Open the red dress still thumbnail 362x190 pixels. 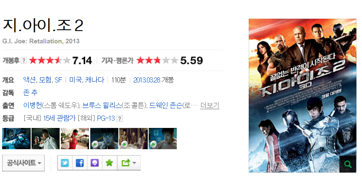point(75,139)
